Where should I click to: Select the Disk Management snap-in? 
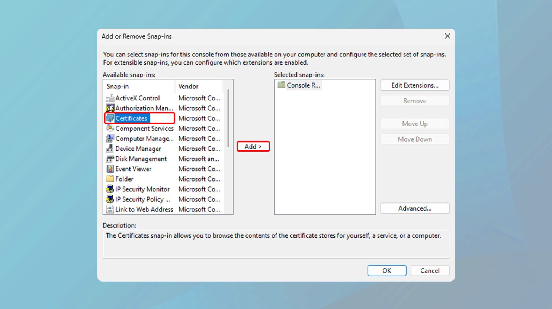click(141, 159)
